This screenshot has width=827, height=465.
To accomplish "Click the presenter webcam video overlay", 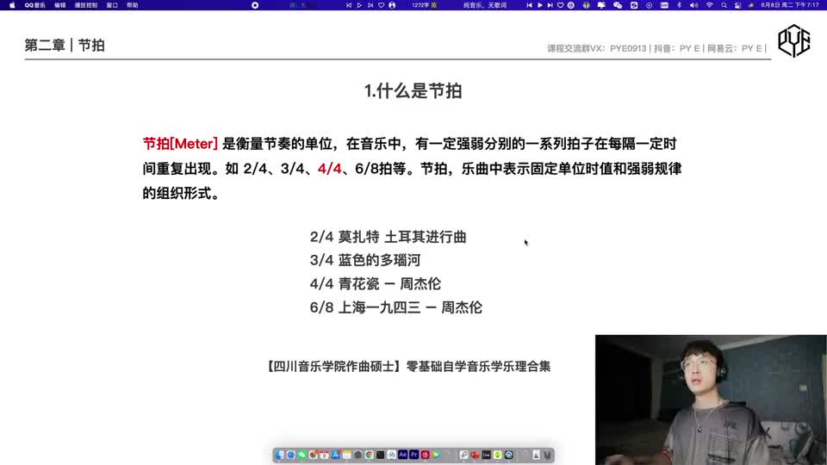I will tap(711, 400).
